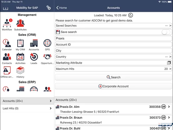Click the share icon for Praxis Dr. Braun

[164, 117]
